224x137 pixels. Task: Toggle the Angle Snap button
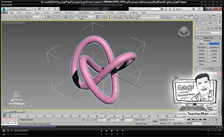pyautogui.click(x=121, y=17)
